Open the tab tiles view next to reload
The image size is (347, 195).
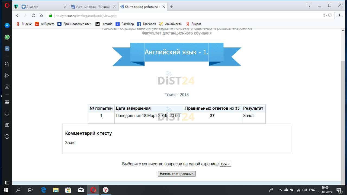click(41, 15)
